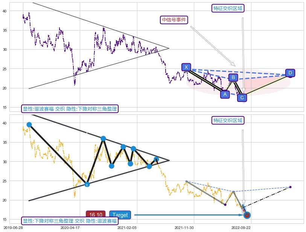Select the C harmonic point marker
The height and width of the screenshot is (232, 306).
[x=242, y=98]
